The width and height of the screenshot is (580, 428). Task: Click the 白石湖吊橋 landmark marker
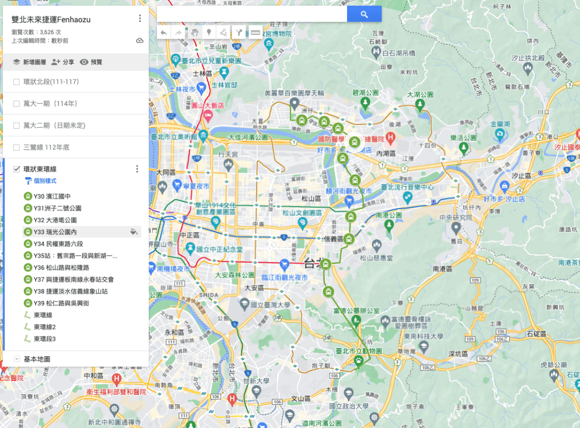pos(376,53)
